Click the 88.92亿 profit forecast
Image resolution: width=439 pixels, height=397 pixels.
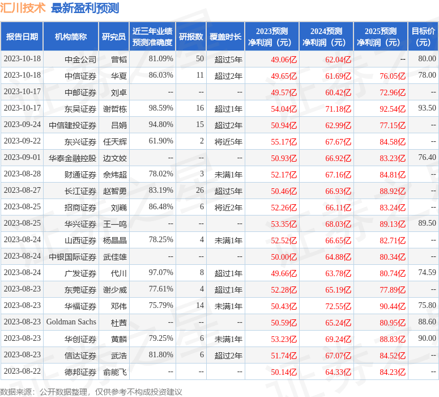pos(392,191)
